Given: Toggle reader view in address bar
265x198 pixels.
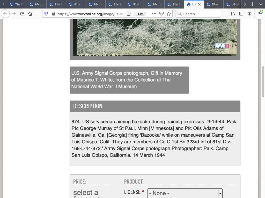Looking at the screenshot, I should [129, 14].
